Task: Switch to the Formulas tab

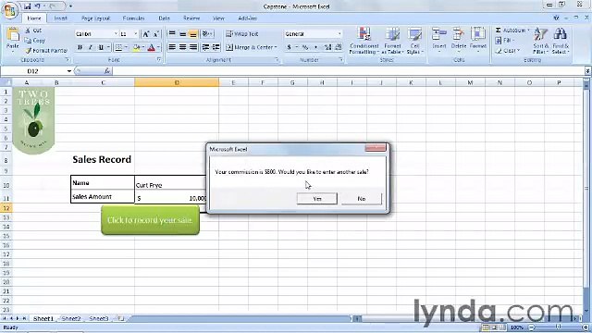Action: (133, 18)
